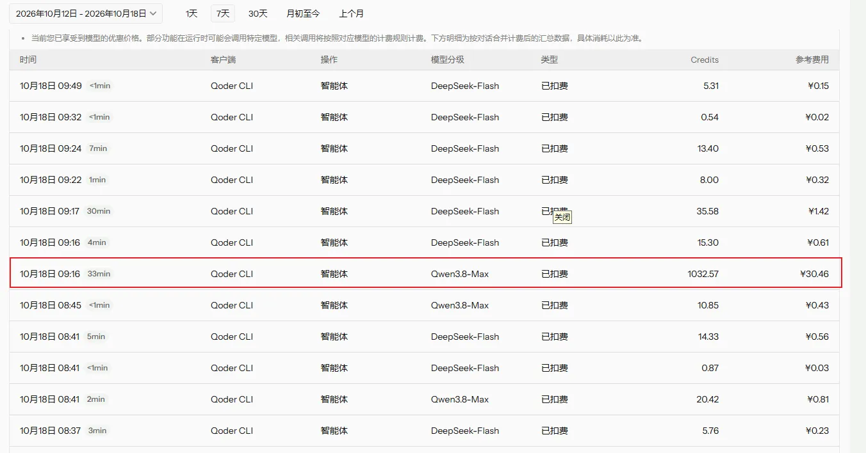Viewport: 866px width, 453px height.
Task: Select the 13.40 credits value
Action: click(x=708, y=148)
